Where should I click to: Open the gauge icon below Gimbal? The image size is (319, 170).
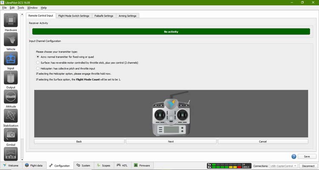click(11, 154)
